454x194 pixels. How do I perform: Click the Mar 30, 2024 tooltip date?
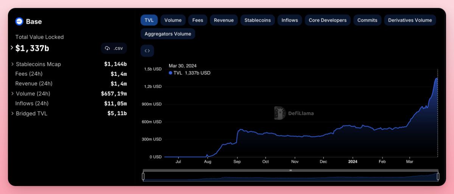[182, 66]
